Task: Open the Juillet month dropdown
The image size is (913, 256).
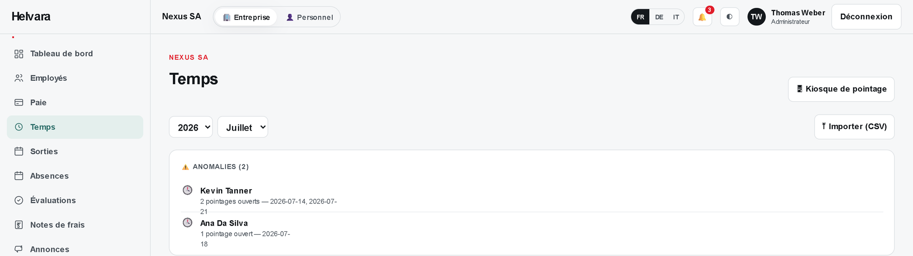Action: click(243, 127)
